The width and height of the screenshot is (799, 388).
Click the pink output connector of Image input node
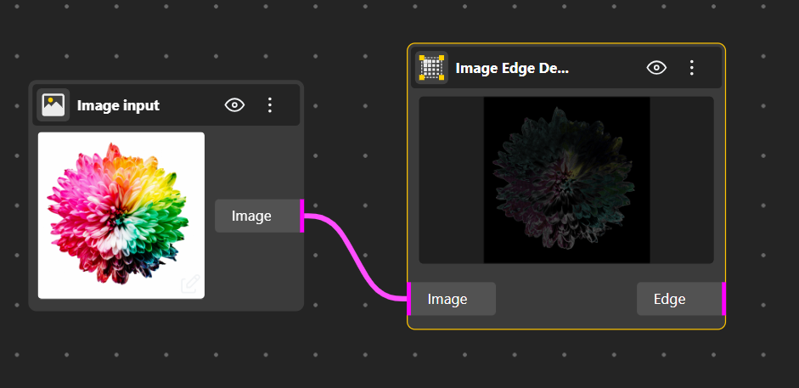coord(302,216)
